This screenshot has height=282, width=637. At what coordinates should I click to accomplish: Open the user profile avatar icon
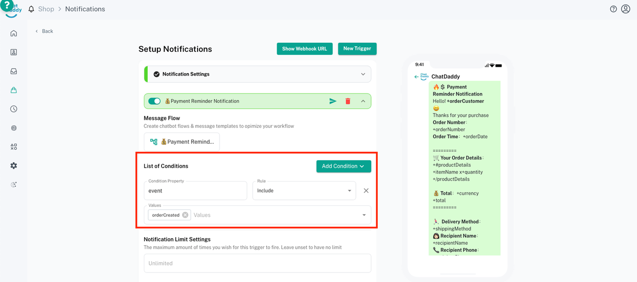[x=626, y=9]
